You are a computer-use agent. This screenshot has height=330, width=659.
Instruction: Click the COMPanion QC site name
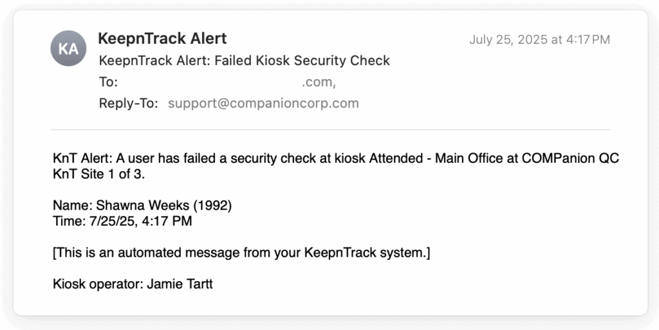click(570, 158)
